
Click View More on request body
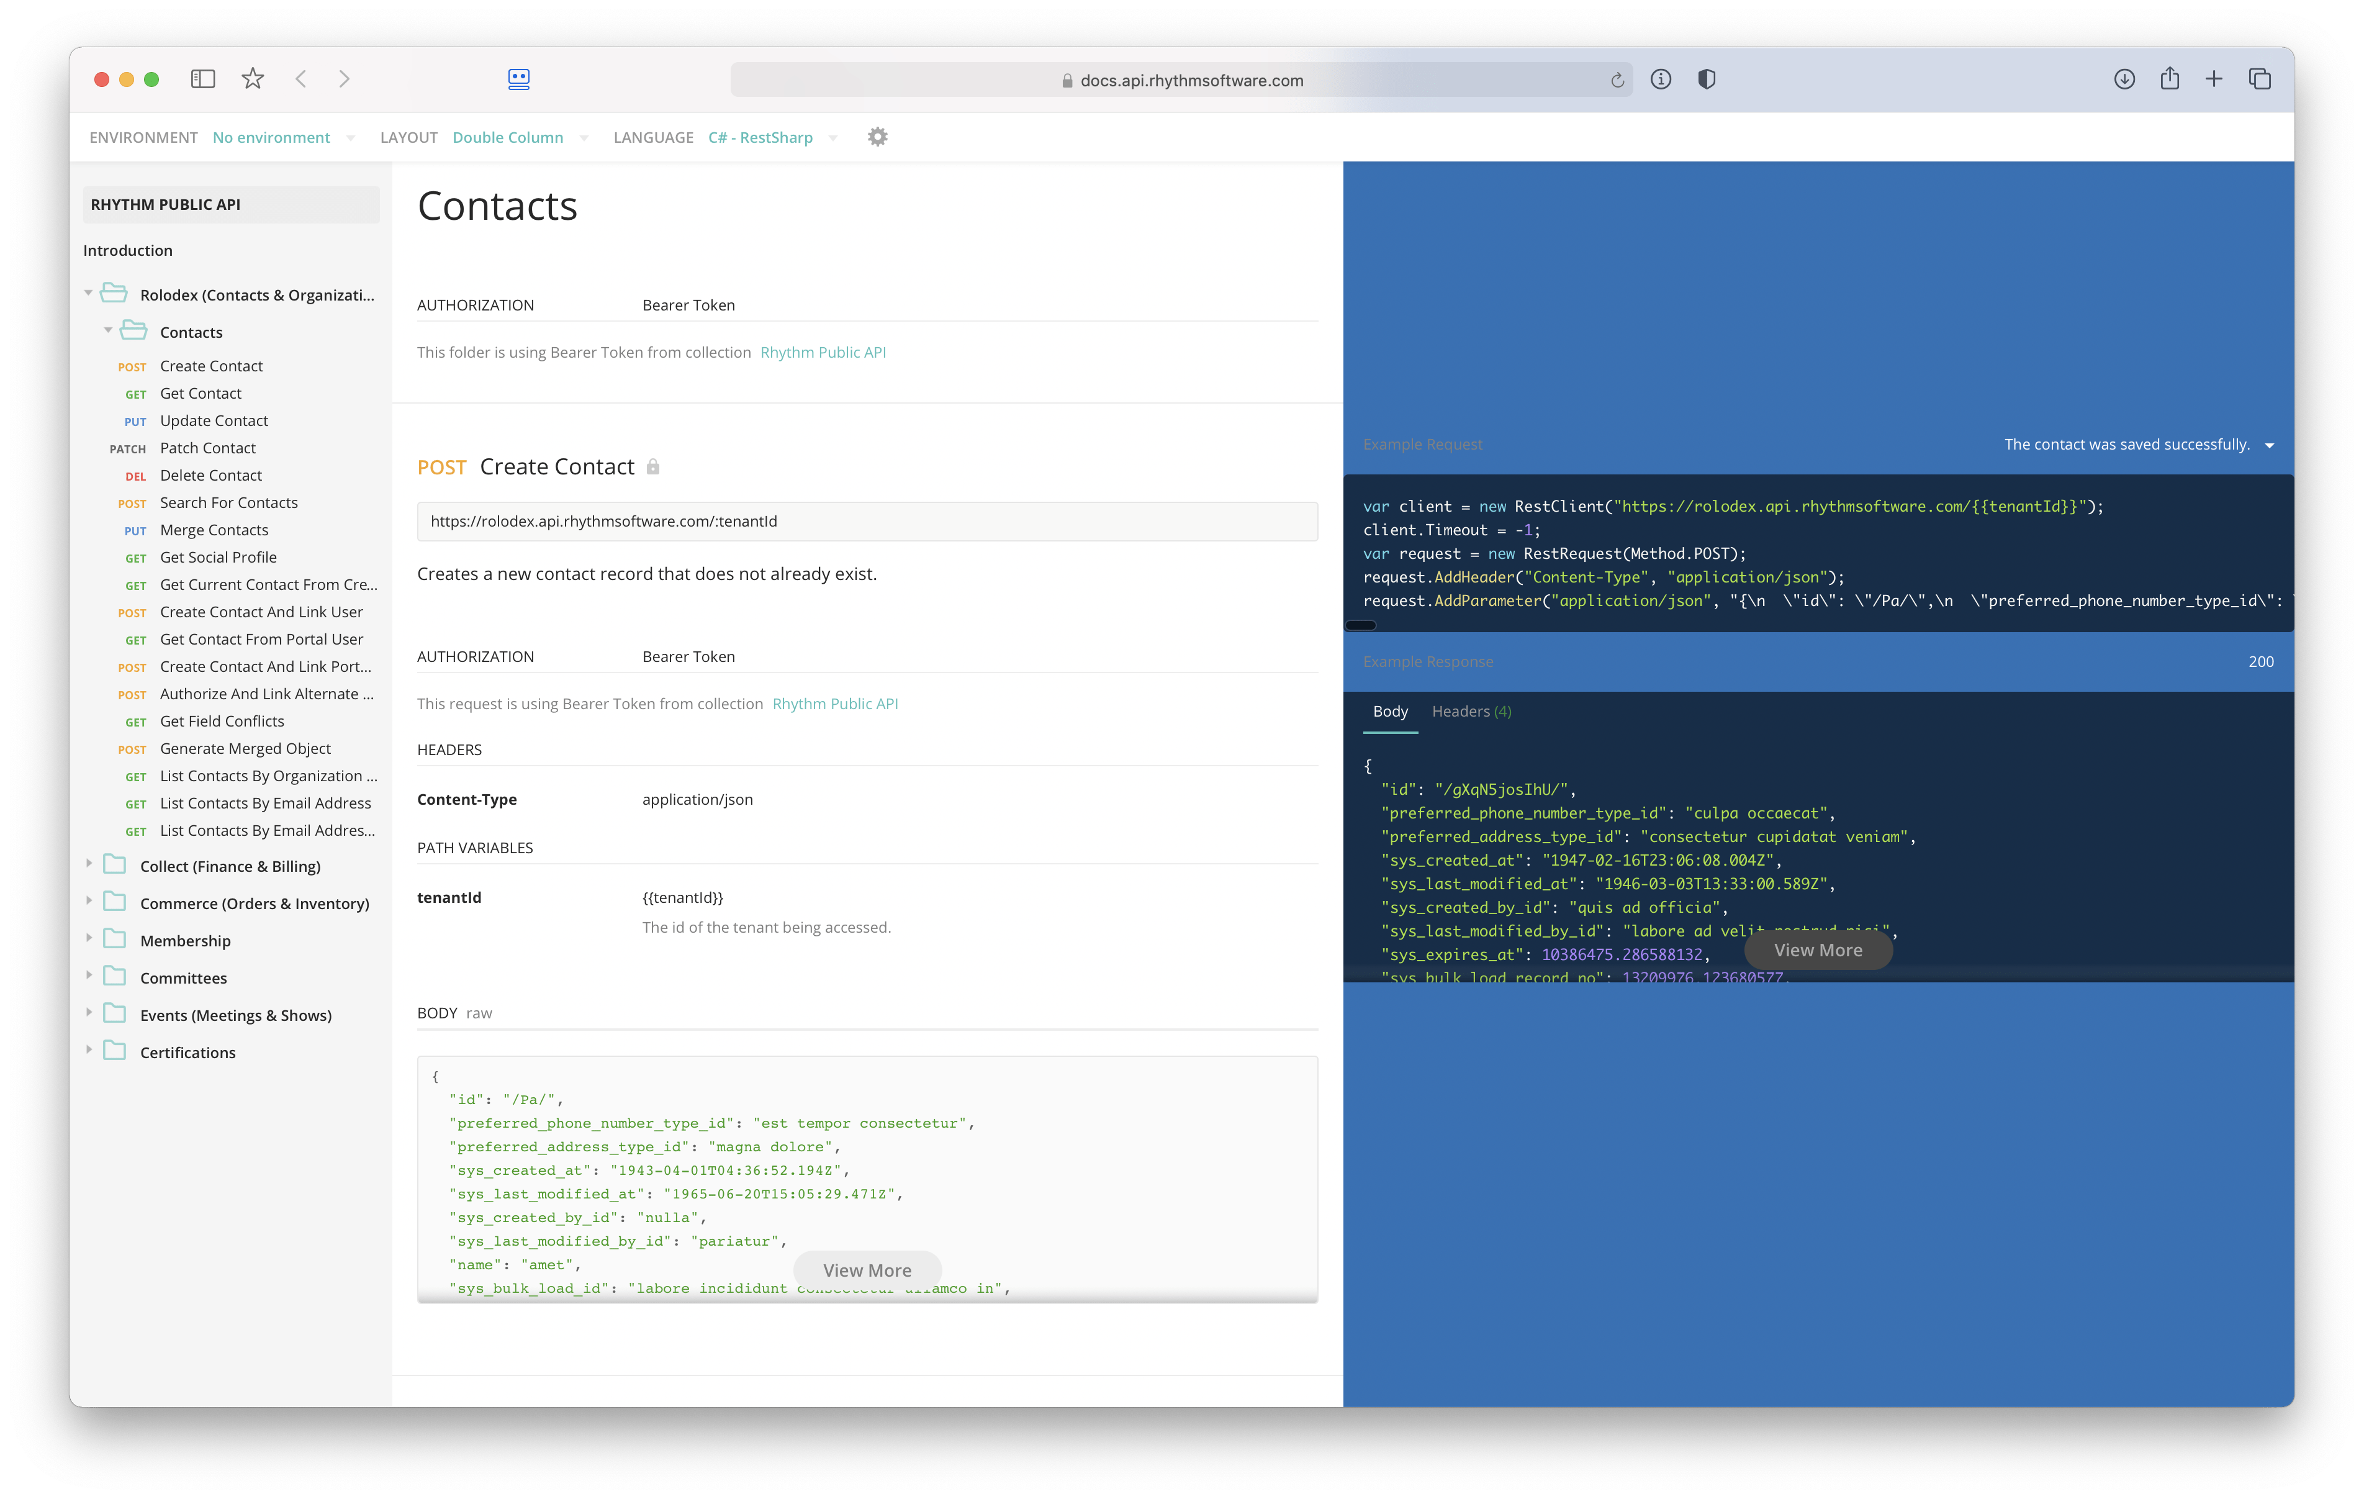867,1270
